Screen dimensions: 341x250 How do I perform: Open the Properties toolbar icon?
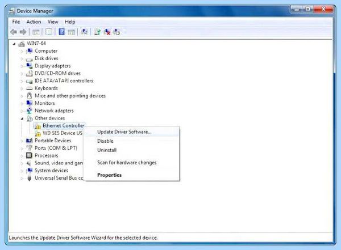[49, 32]
